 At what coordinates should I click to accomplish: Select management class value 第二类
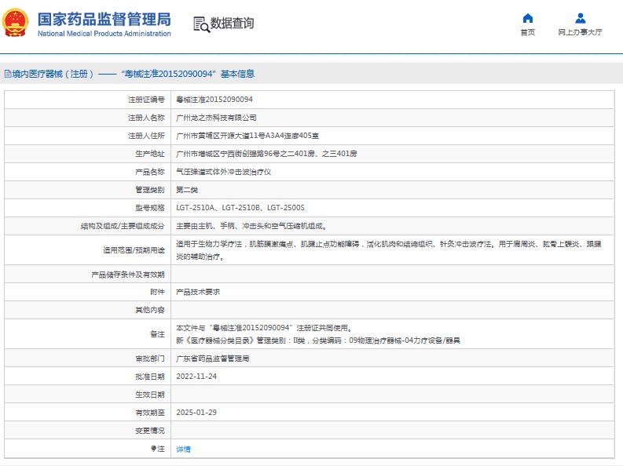[x=187, y=190]
